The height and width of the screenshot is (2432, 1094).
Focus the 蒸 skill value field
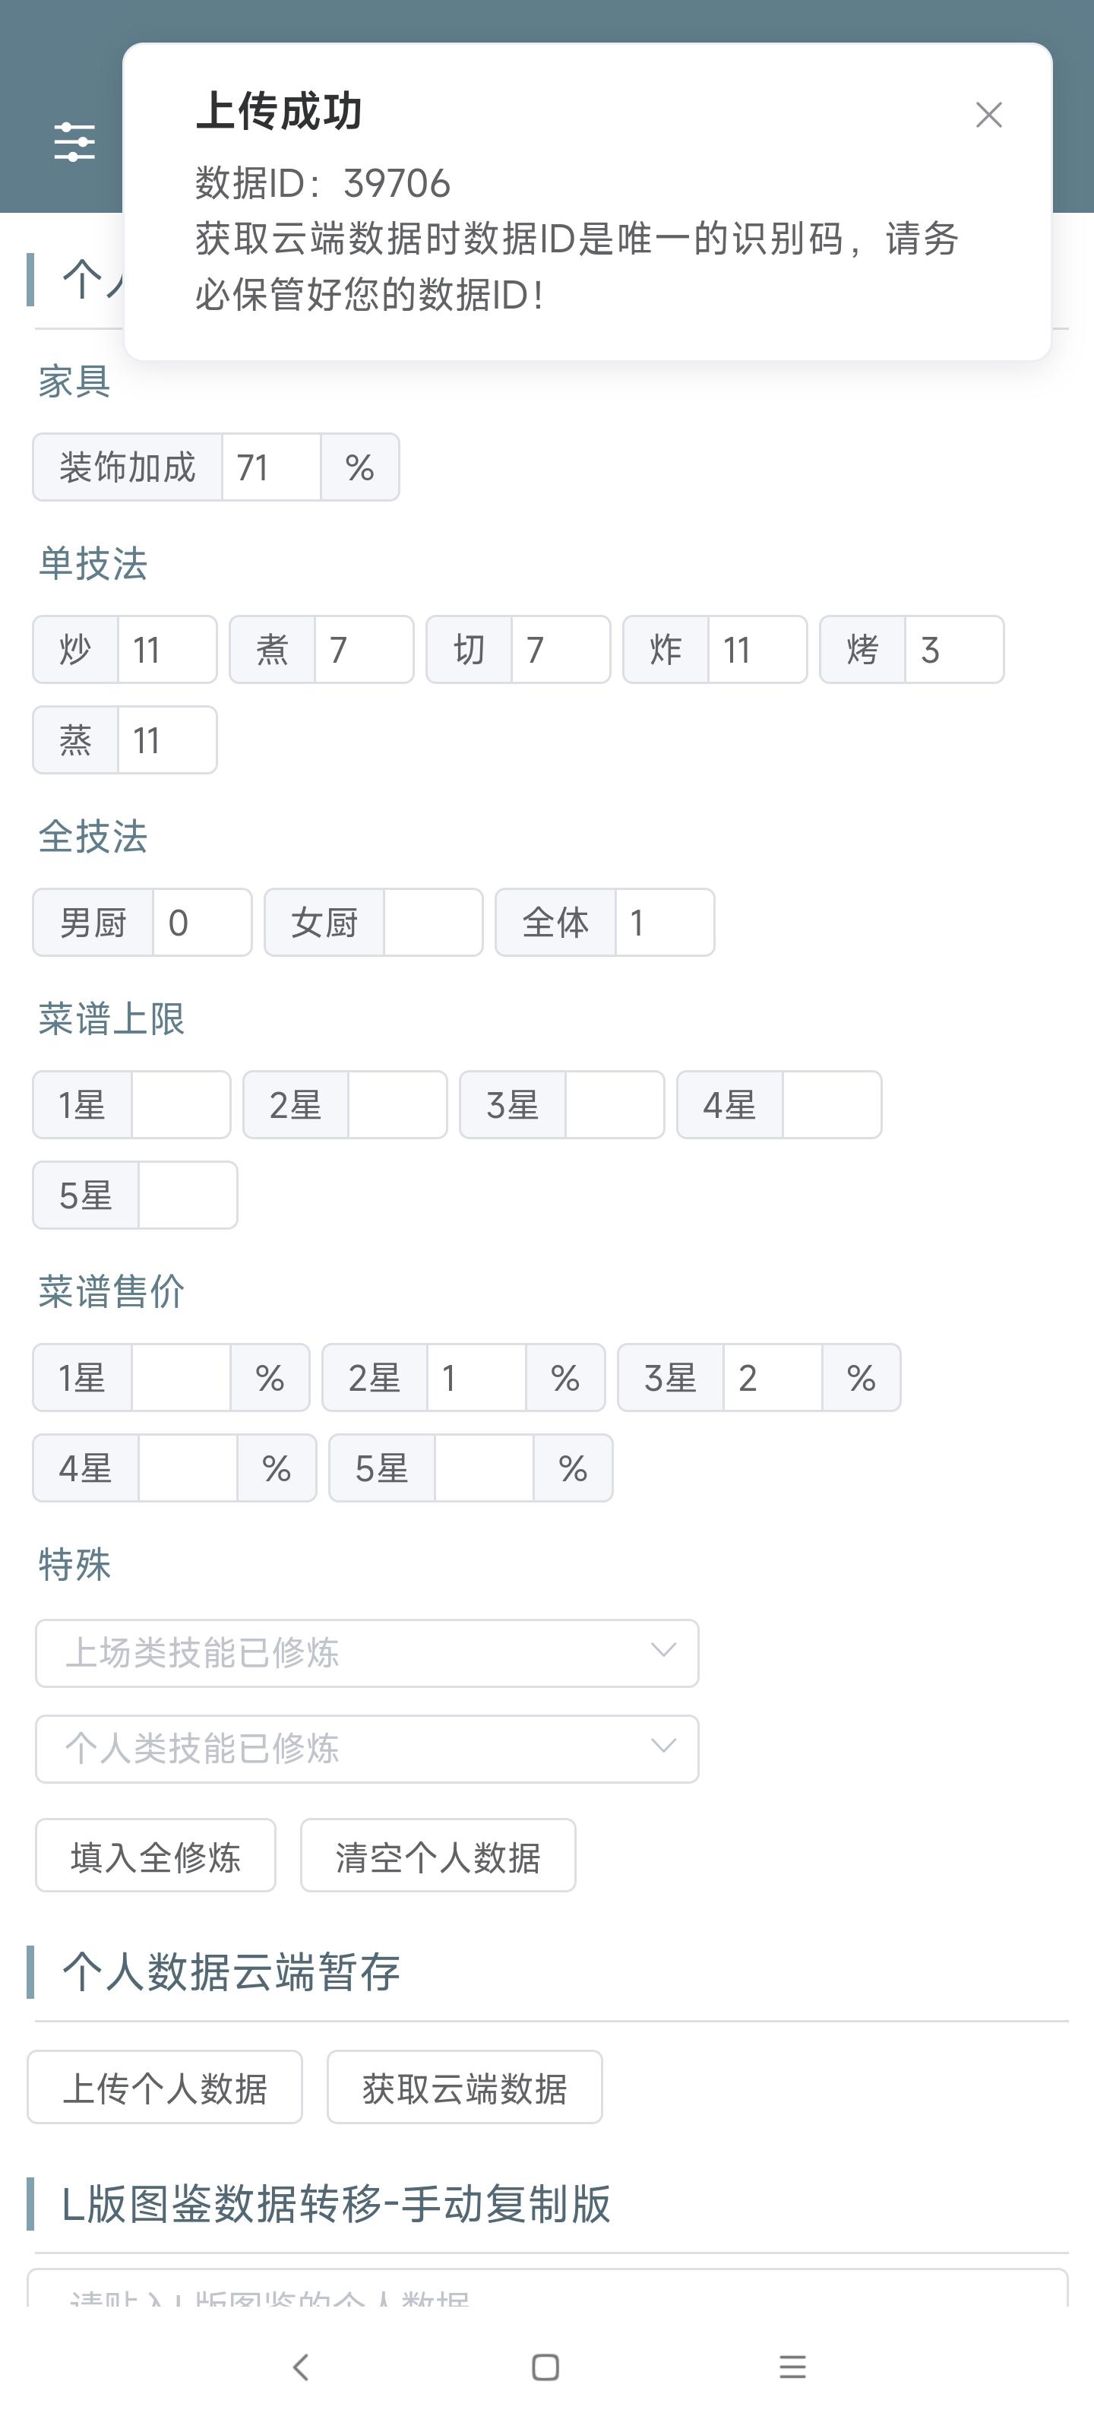(167, 740)
